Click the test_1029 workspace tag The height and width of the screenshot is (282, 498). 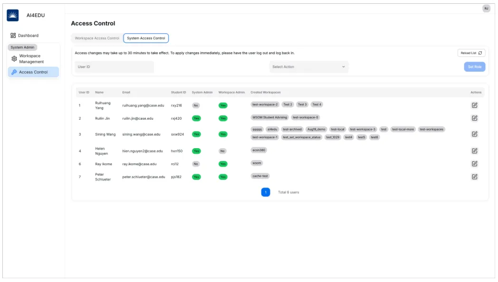[x=333, y=137]
